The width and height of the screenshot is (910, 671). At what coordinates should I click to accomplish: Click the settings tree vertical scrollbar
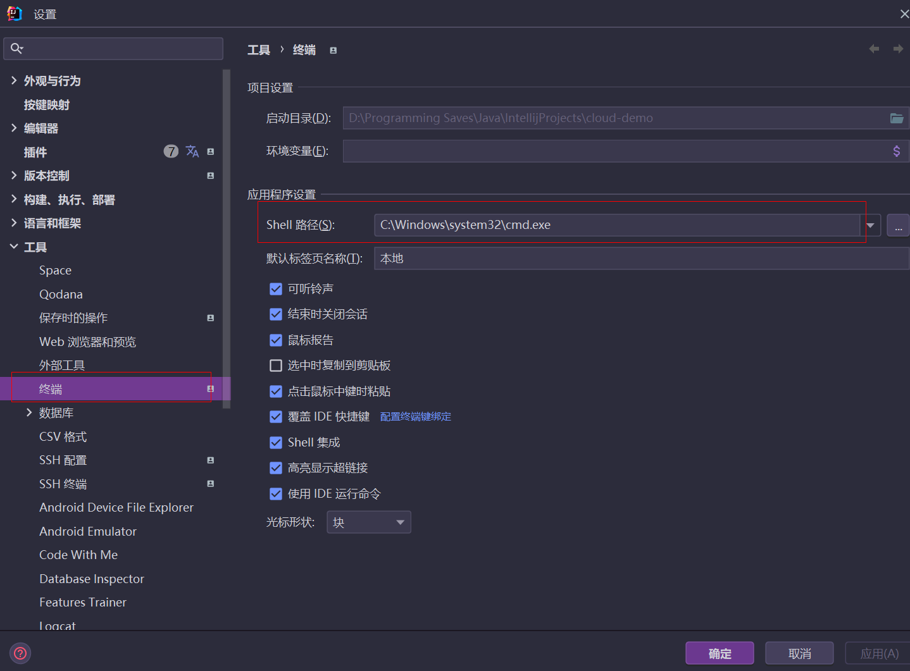pyautogui.click(x=227, y=239)
